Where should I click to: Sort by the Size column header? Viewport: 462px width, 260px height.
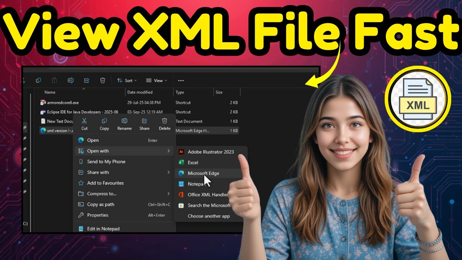click(219, 92)
